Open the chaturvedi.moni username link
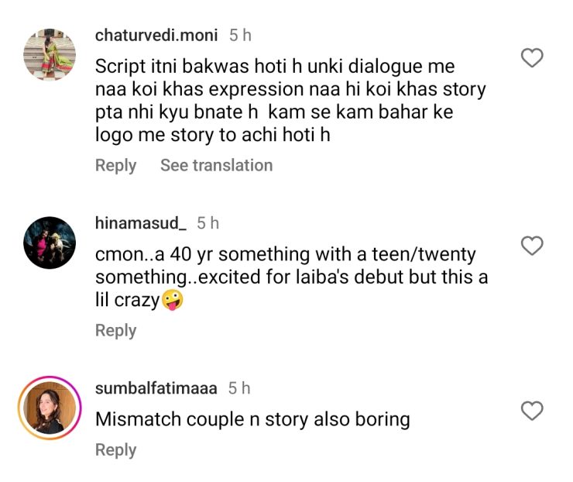573x482 pixels. tap(157, 35)
